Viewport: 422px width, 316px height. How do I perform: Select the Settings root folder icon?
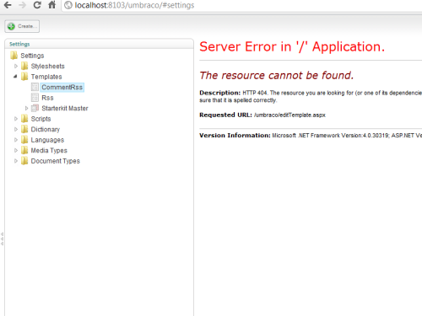coord(14,56)
